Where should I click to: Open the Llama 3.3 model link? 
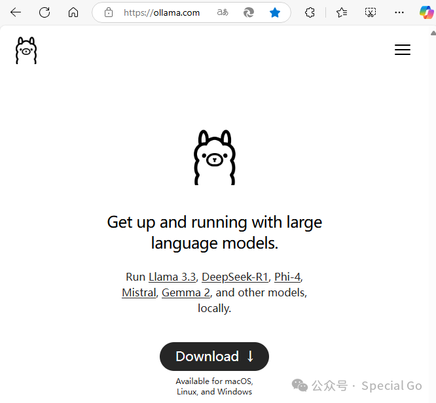point(172,277)
